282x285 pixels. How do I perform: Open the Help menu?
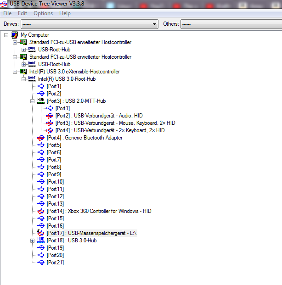[65, 13]
